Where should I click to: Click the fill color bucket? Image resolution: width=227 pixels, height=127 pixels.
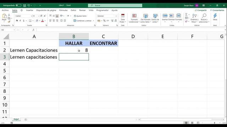coord(37,20)
